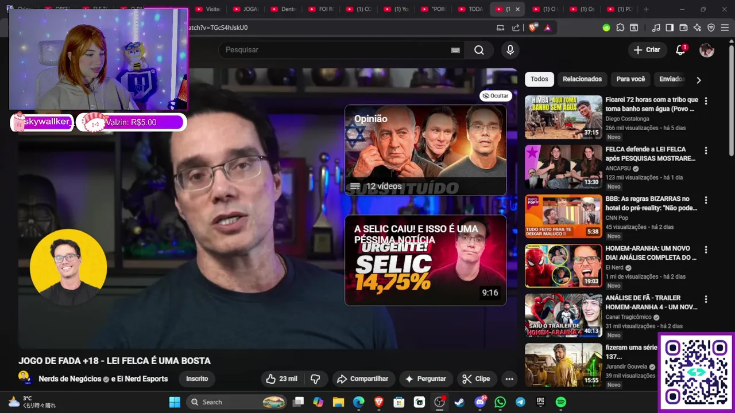The width and height of the screenshot is (735, 413).
Task: Click the Brave Rewards triangle icon
Action: click(x=548, y=28)
